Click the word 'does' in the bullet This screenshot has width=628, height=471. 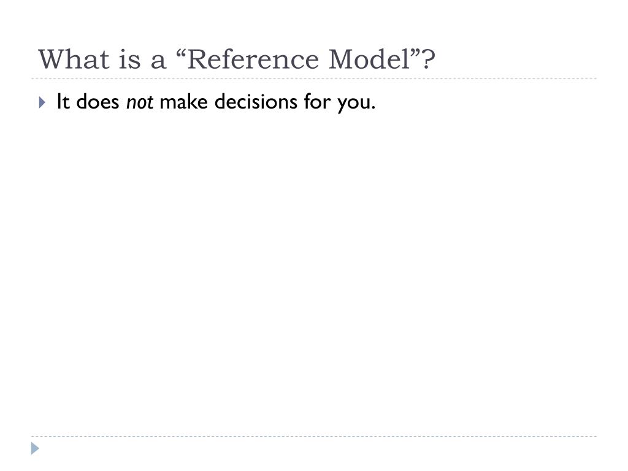(x=98, y=102)
